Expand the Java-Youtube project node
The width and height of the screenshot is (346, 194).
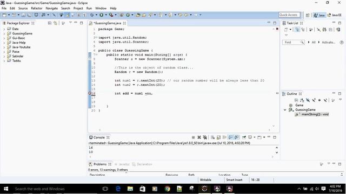tap(4, 47)
